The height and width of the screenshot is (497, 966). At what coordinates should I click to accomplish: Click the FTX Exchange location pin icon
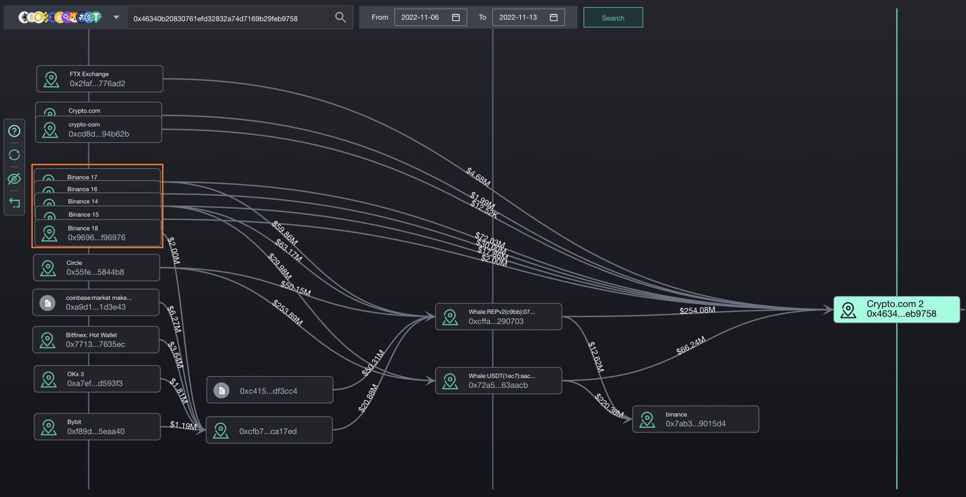pos(51,79)
